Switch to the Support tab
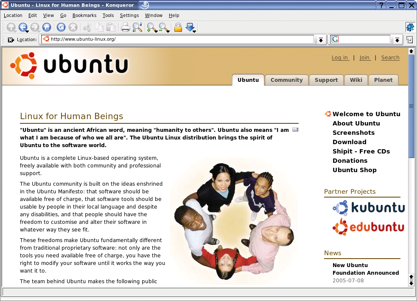Viewport: 417px width, 301px height. [x=326, y=80]
